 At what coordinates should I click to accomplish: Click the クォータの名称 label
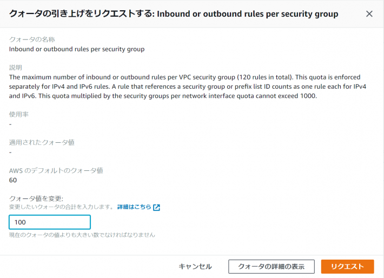click(x=32, y=39)
